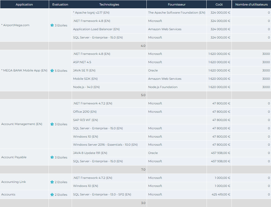This screenshot has width=271, height=207.
Task: Open the SAP R/3 WF technology link
Action: tap(86, 120)
